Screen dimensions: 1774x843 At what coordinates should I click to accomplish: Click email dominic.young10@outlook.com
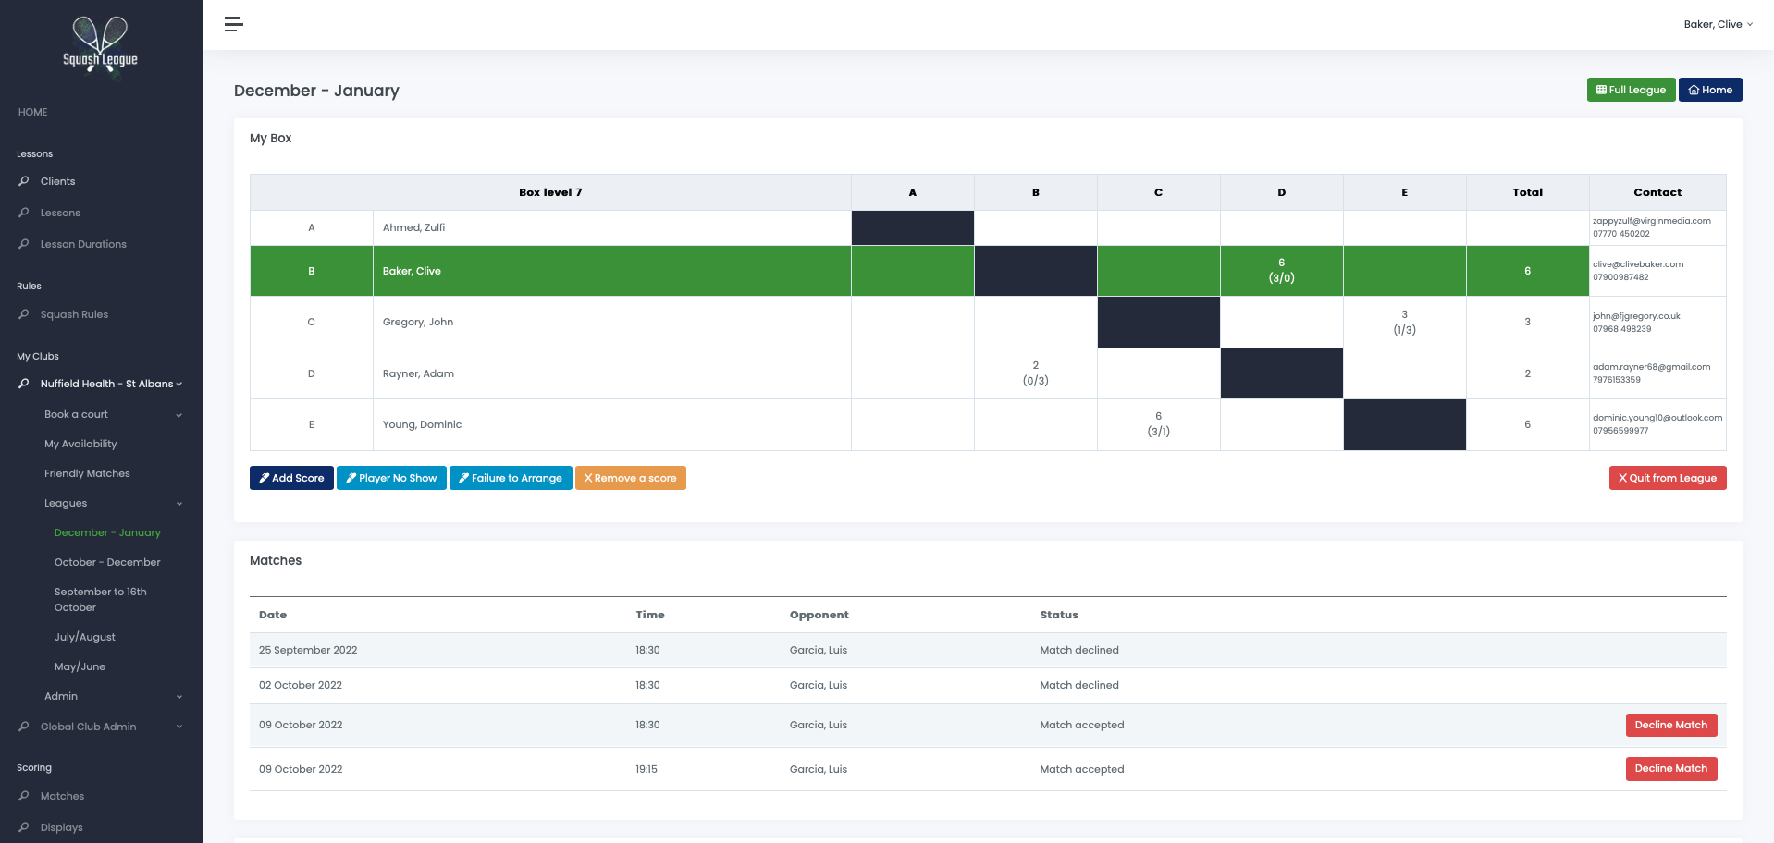pos(1657,418)
